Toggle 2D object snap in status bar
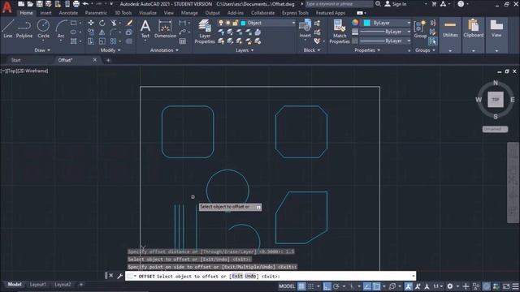Viewport: 520px width, 292px height. (x=376, y=286)
